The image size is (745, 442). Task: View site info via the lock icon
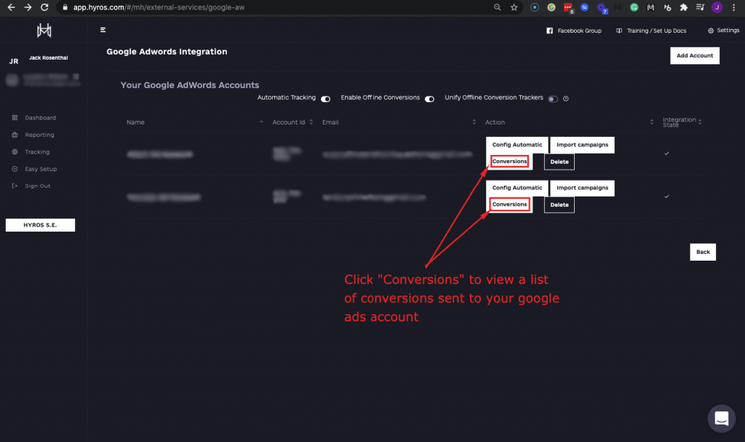coord(65,7)
